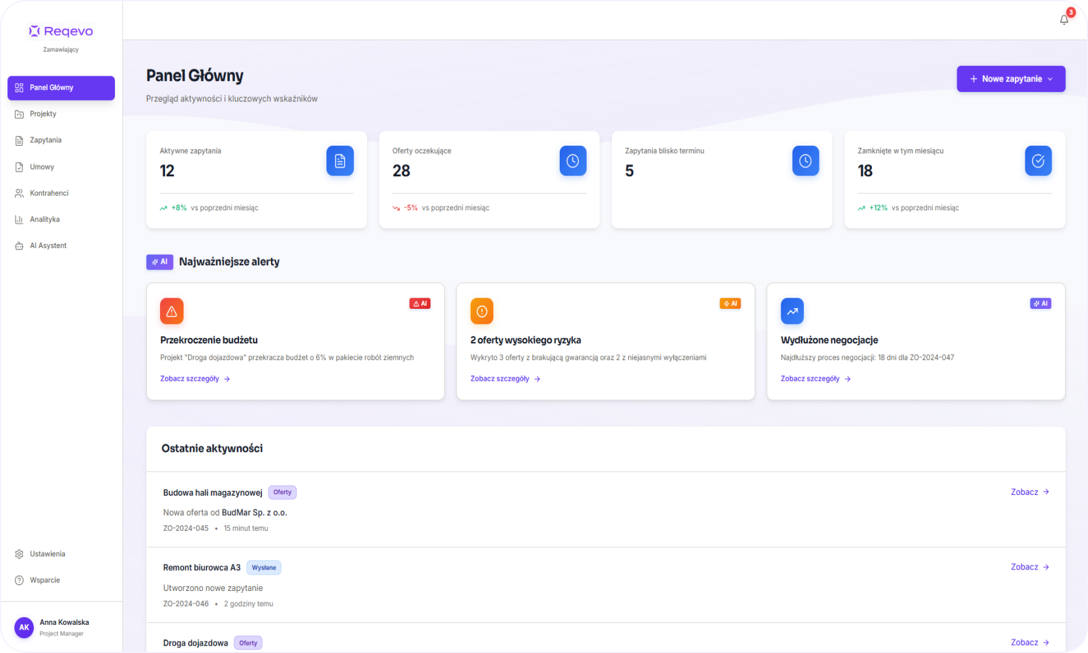Click the Zapytania blisko terminu clock icon
Viewport: 1088px width, 653px height.
point(806,161)
